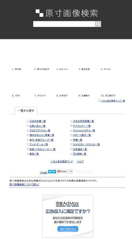This screenshot has width=132, height=241.
Task: Select the 一覧から探す tab
Action: coord(26,111)
